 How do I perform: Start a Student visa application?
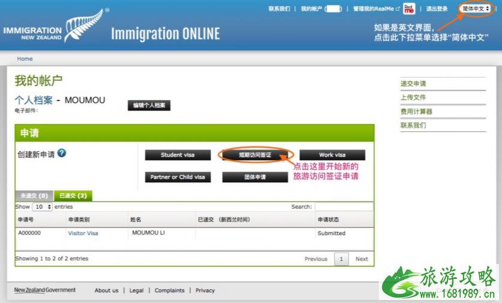coord(178,155)
